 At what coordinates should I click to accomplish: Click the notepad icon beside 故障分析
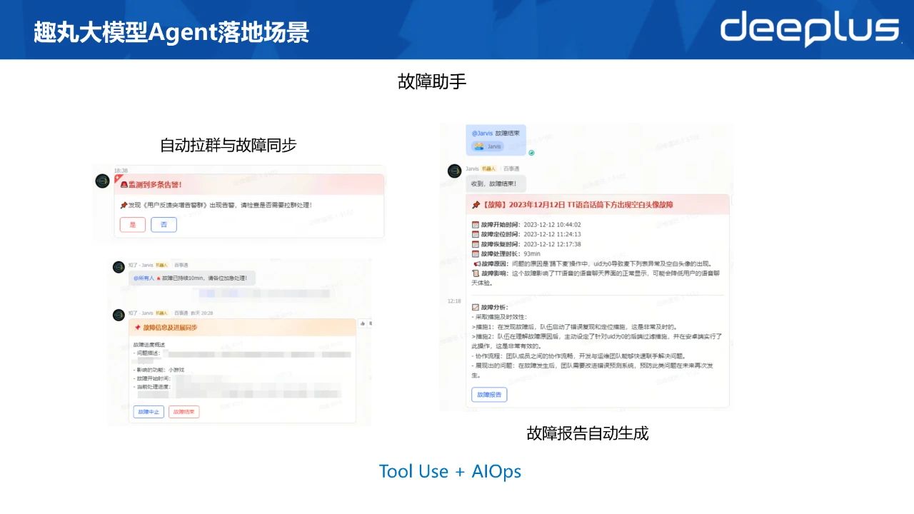(476, 307)
